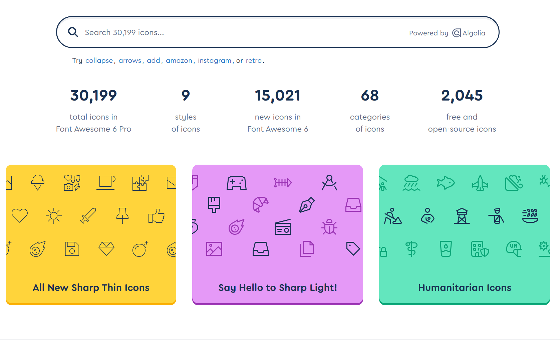Open the Algolia logo link

pos(469,33)
